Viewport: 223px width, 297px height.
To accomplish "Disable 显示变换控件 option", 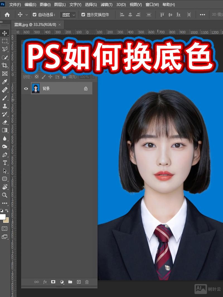I will point(83,14).
